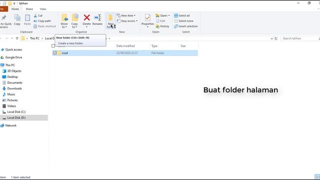Click Quick Access Toolbar new folder icon

[10, 3]
